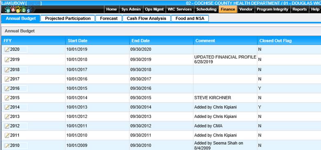The image size is (321, 150).
Task: Click the edit icon for FFY 2019
Action: tap(7, 59)
